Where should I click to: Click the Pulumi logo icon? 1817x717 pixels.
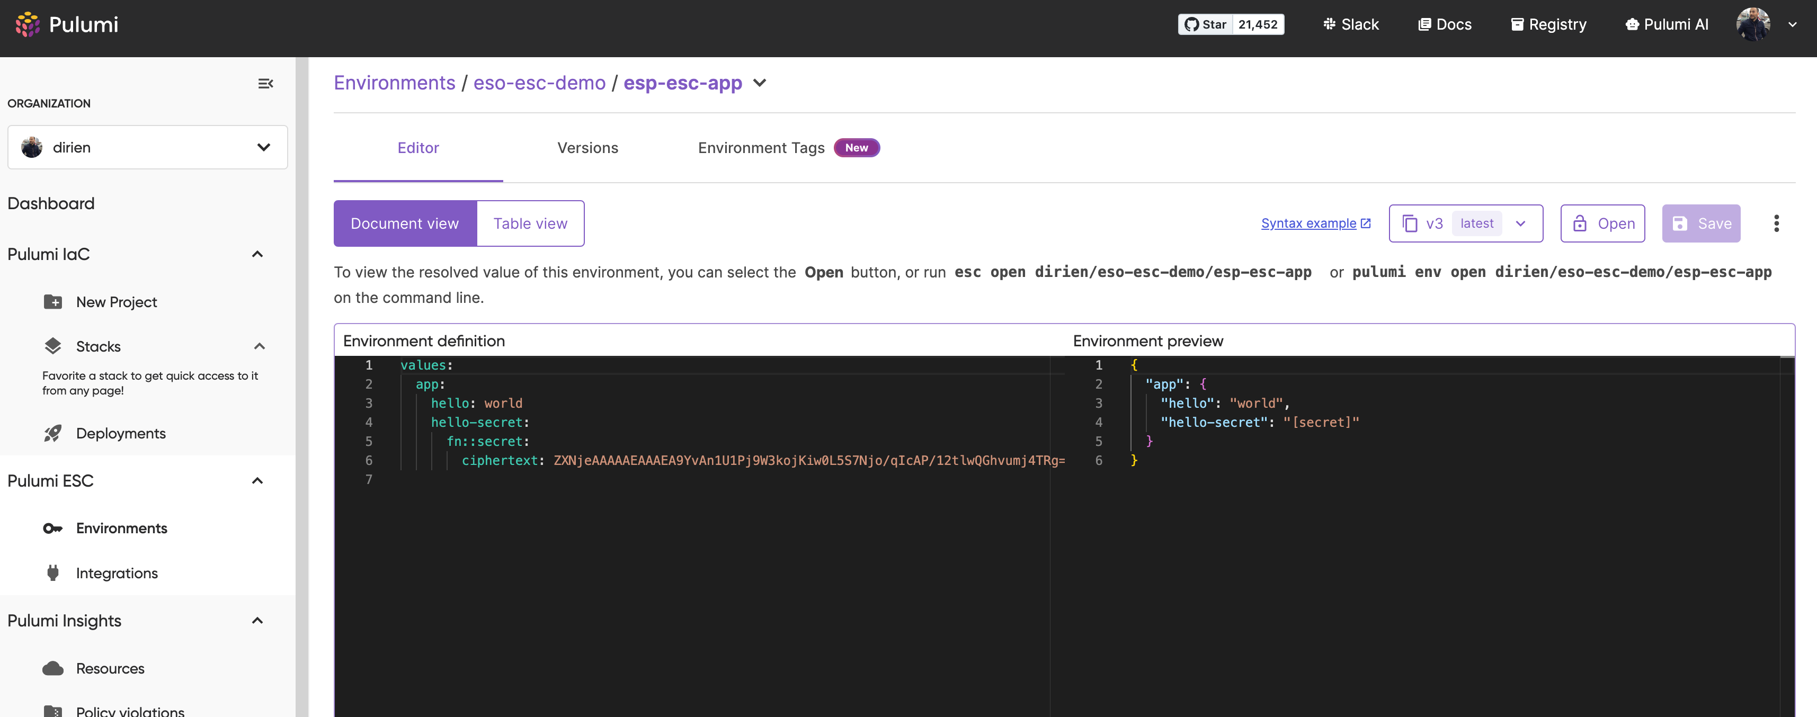point(28,25)
